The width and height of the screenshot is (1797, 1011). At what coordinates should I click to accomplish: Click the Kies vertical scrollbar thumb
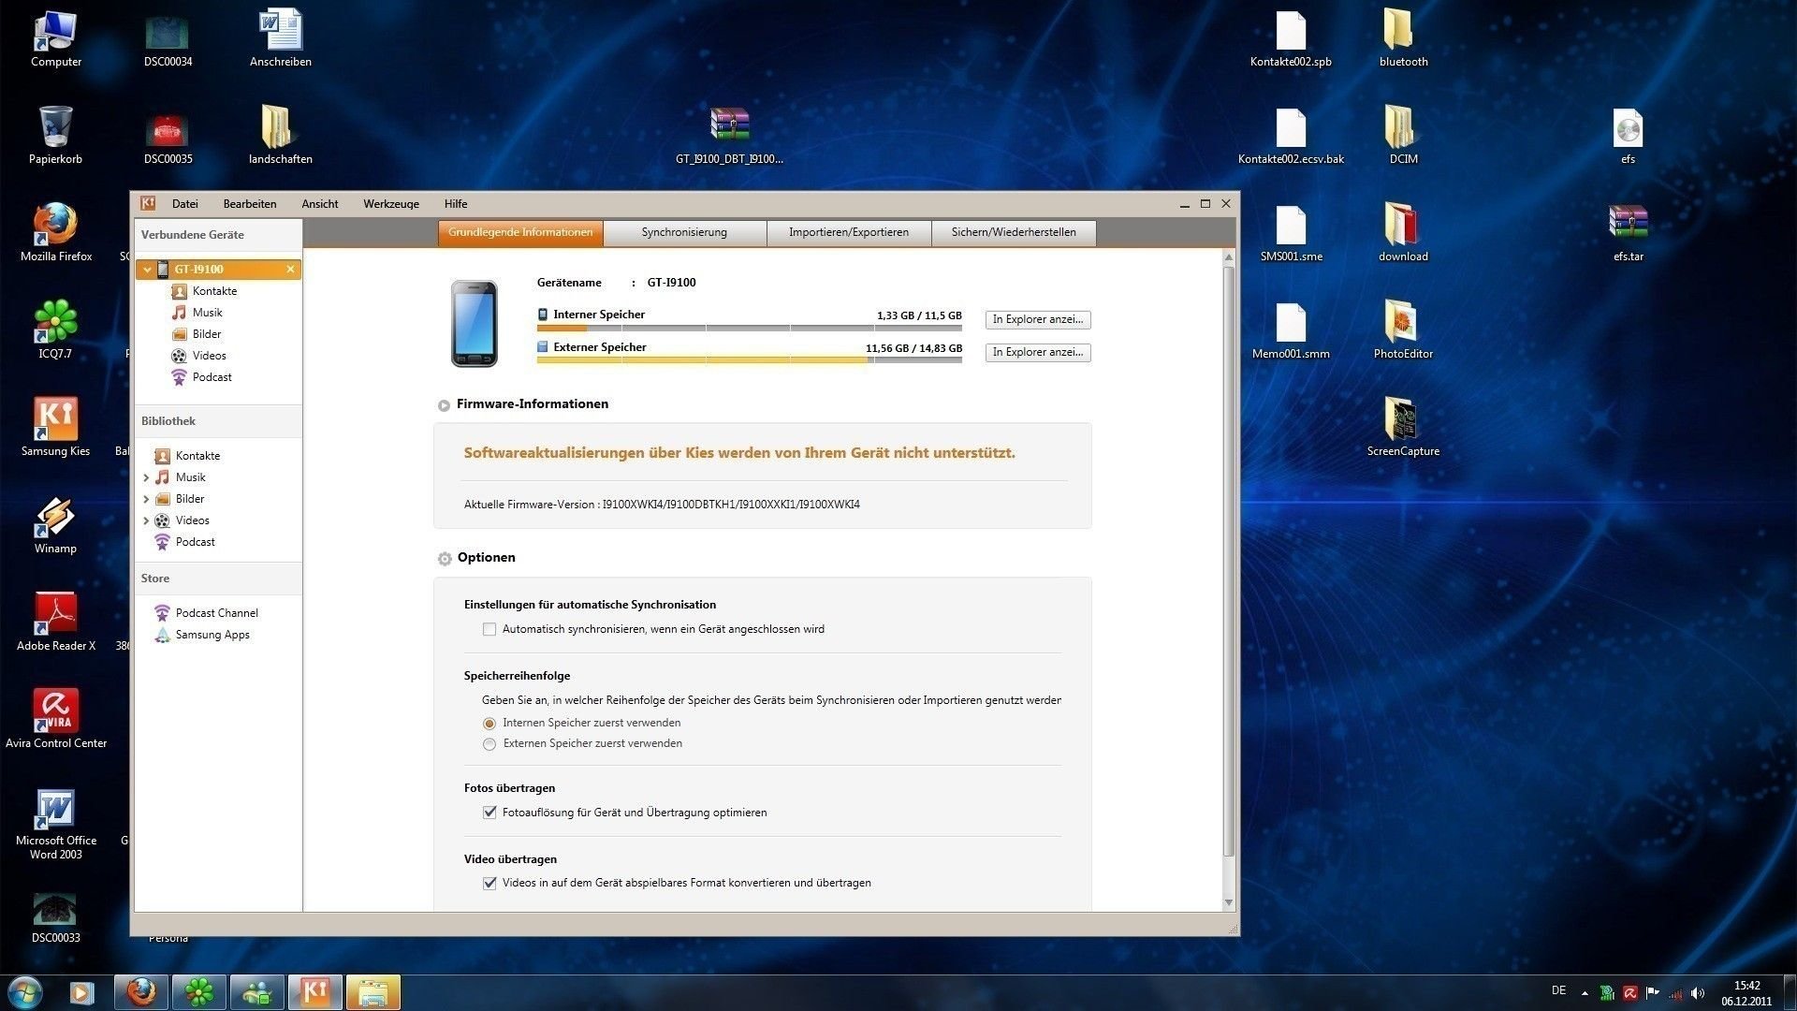click(1229, 562)
